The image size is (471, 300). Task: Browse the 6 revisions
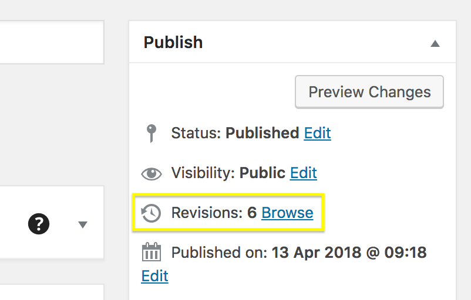pos(287,213)
